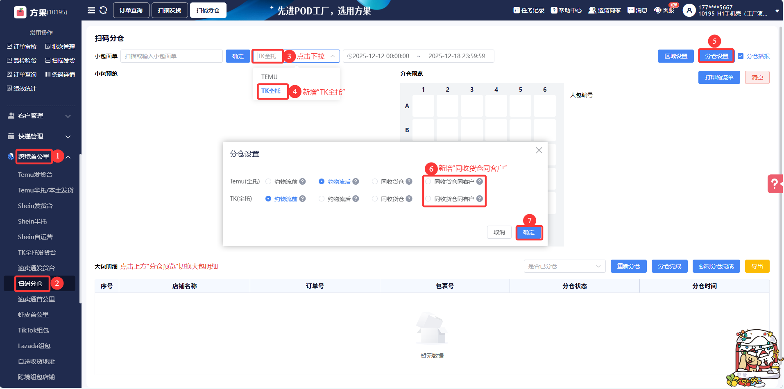Click the user avatar icon
The image size is (784, 389).
(689, 10)
